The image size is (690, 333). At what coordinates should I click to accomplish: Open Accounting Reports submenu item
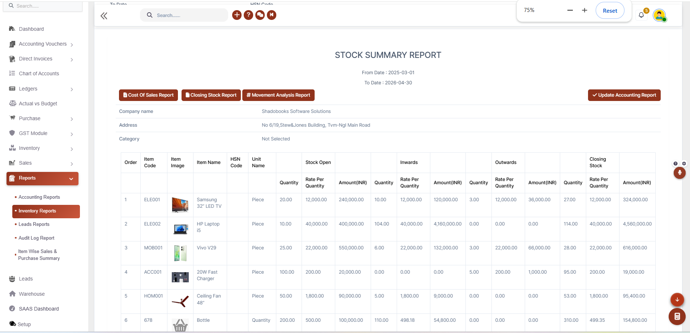tap(39, 197)
